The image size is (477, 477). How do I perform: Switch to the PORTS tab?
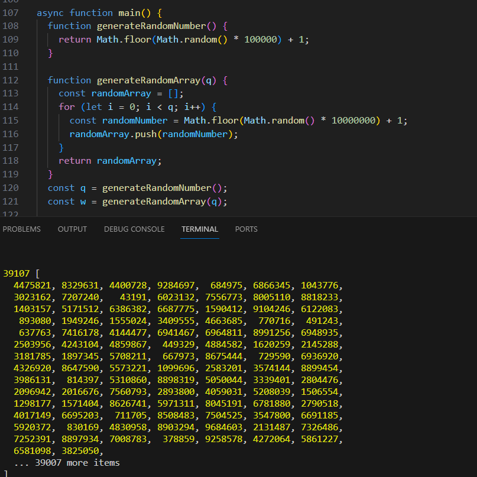(246, 229)
